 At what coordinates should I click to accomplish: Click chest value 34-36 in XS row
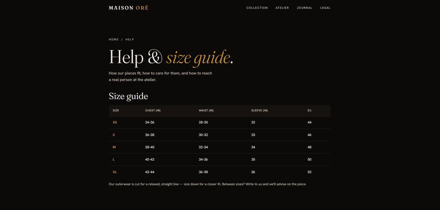click(x=150, y=122)
